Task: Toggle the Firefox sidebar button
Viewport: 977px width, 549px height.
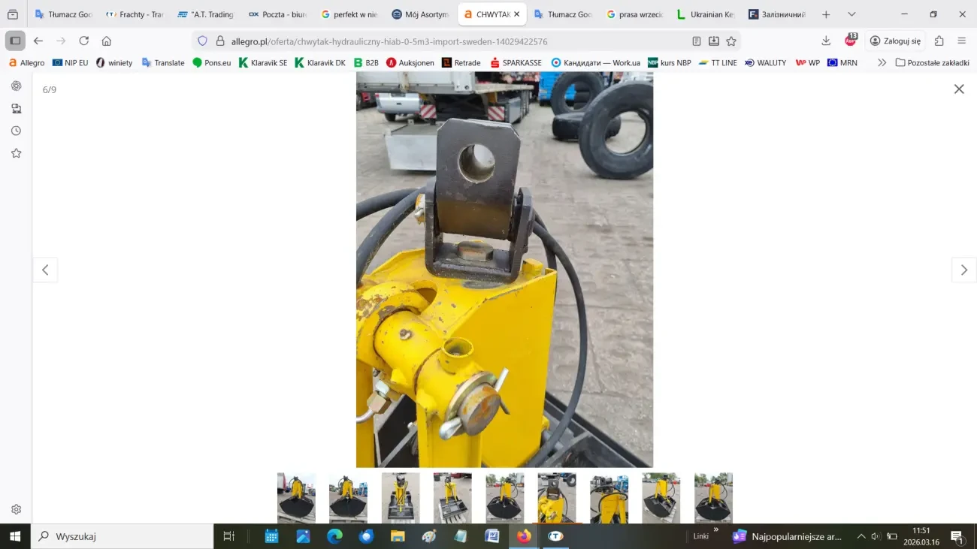Action: (15, 41)
